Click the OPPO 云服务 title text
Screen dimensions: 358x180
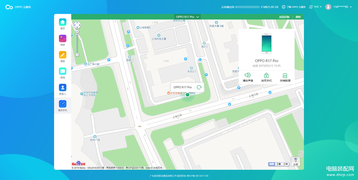[x=23, y=7]
